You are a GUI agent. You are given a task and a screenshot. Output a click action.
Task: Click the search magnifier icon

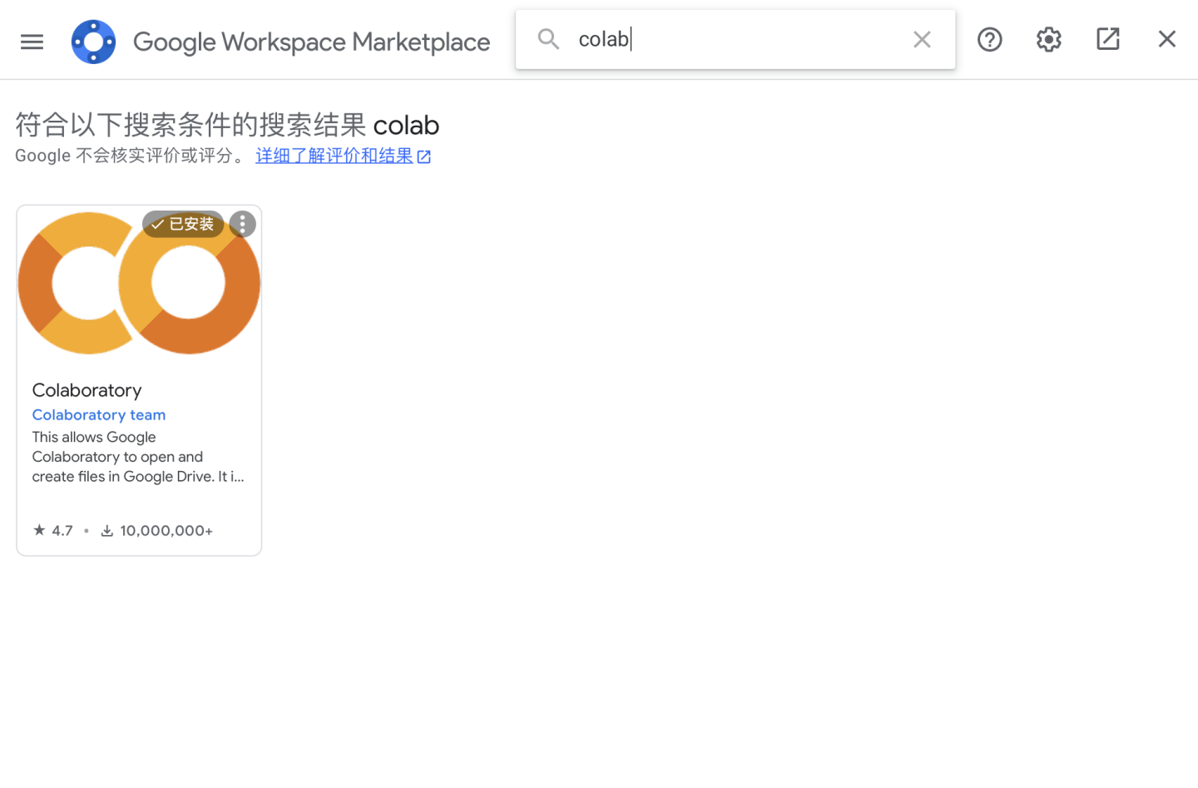click(548, 38)
